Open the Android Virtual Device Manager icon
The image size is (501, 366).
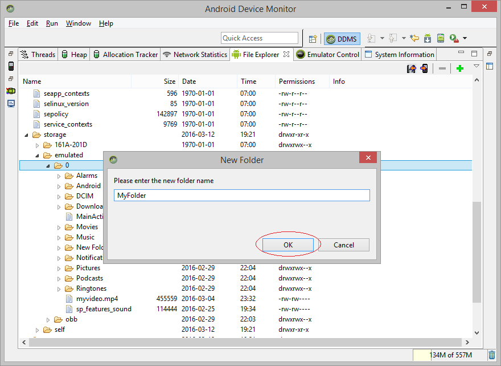click(x=441, y=38)
